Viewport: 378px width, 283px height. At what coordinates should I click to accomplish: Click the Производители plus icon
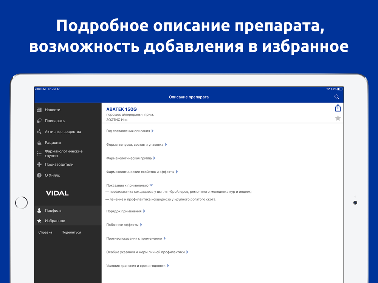tap(39, 165)
